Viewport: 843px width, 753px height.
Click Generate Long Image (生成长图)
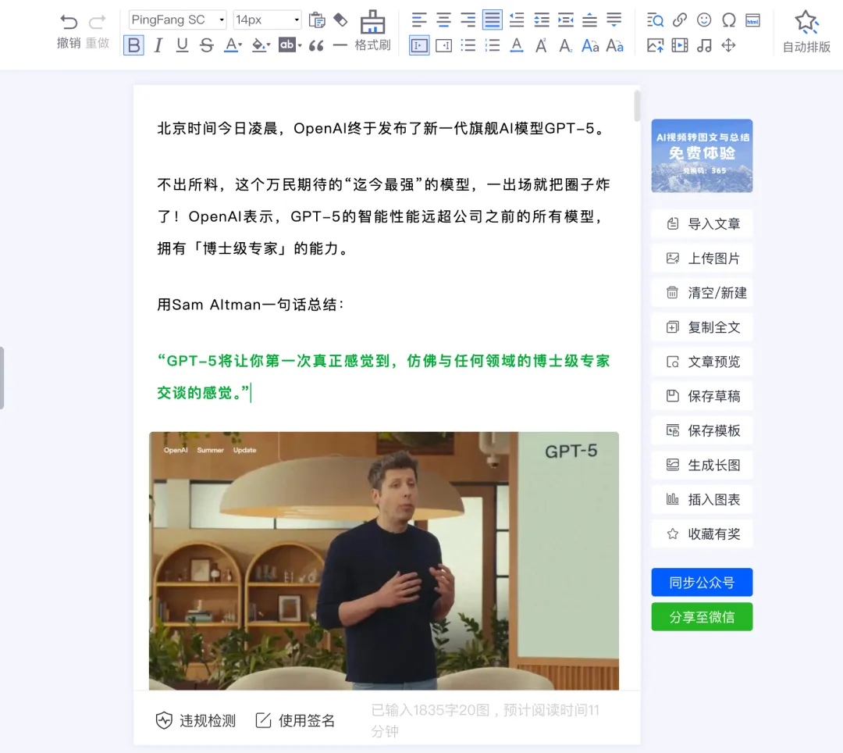[702, 465]
